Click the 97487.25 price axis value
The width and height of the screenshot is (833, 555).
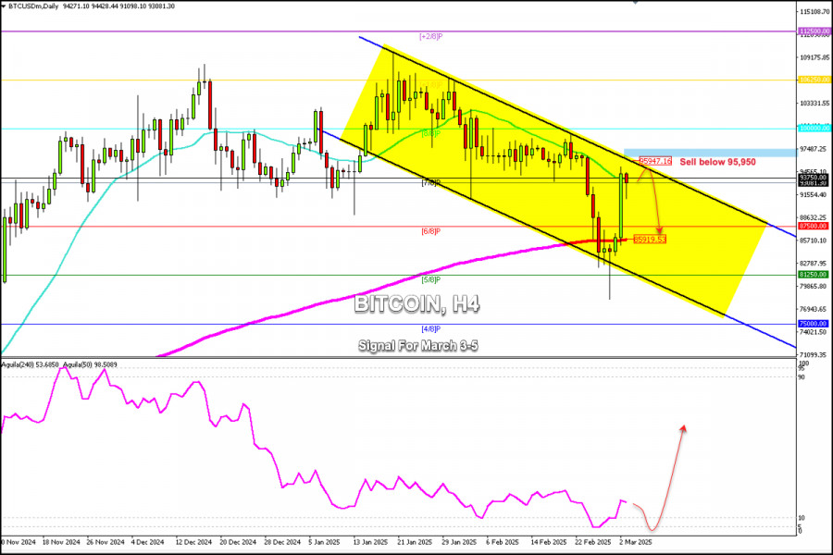(814, 149)
